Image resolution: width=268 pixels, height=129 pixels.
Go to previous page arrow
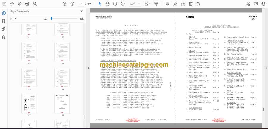tap(65, 4)
